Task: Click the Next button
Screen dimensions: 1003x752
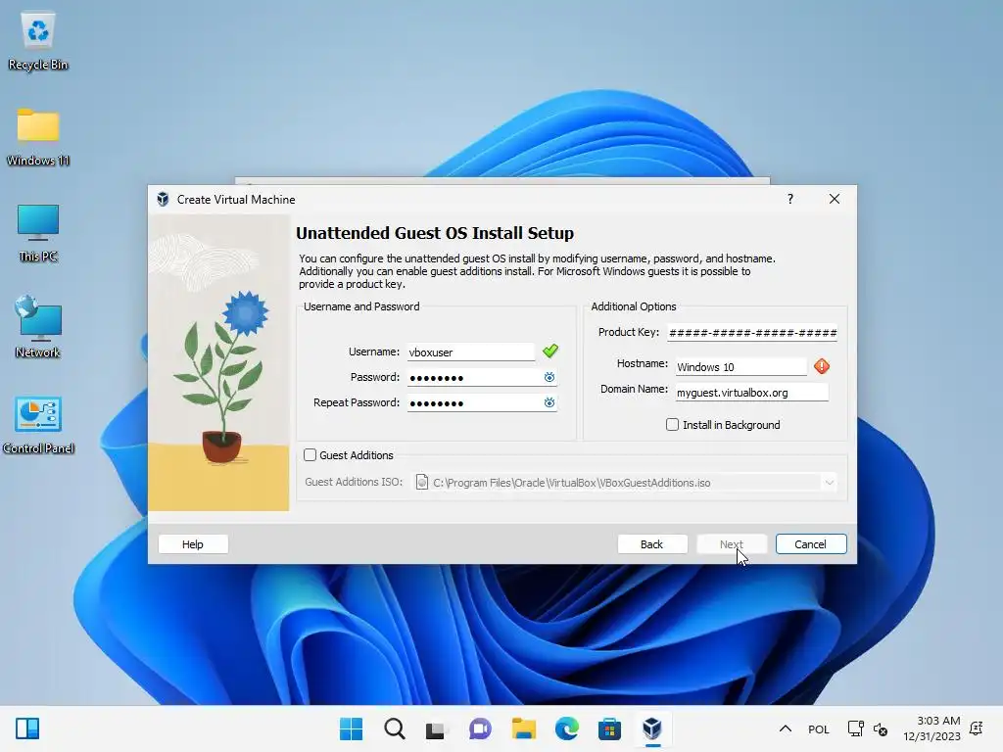Action: point(731,544)
